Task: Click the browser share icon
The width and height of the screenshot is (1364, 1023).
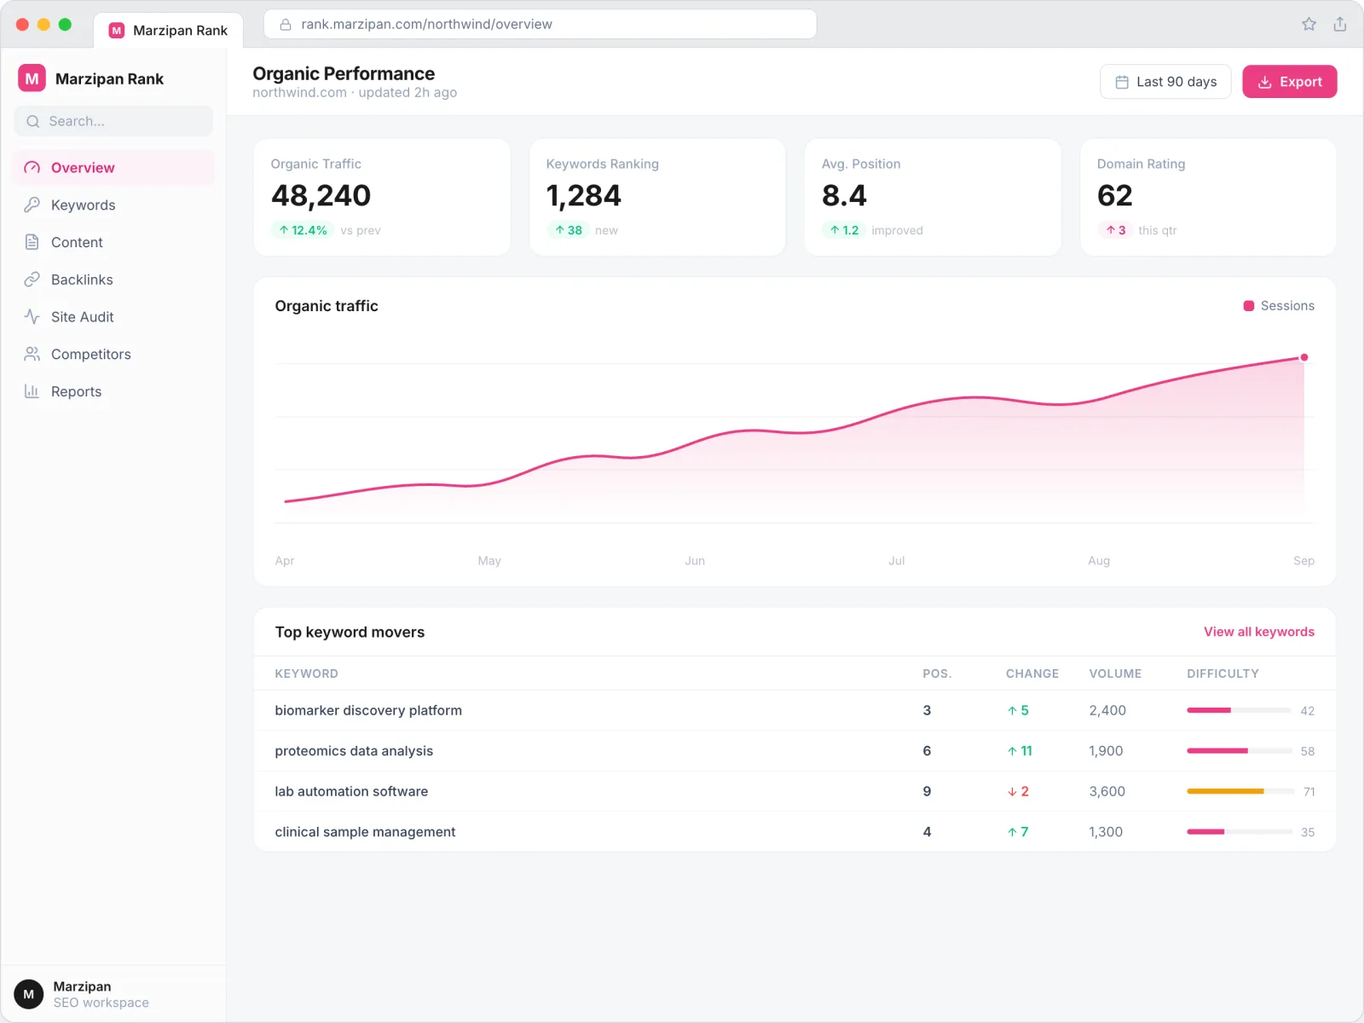Action: [x=1340, y=24]
